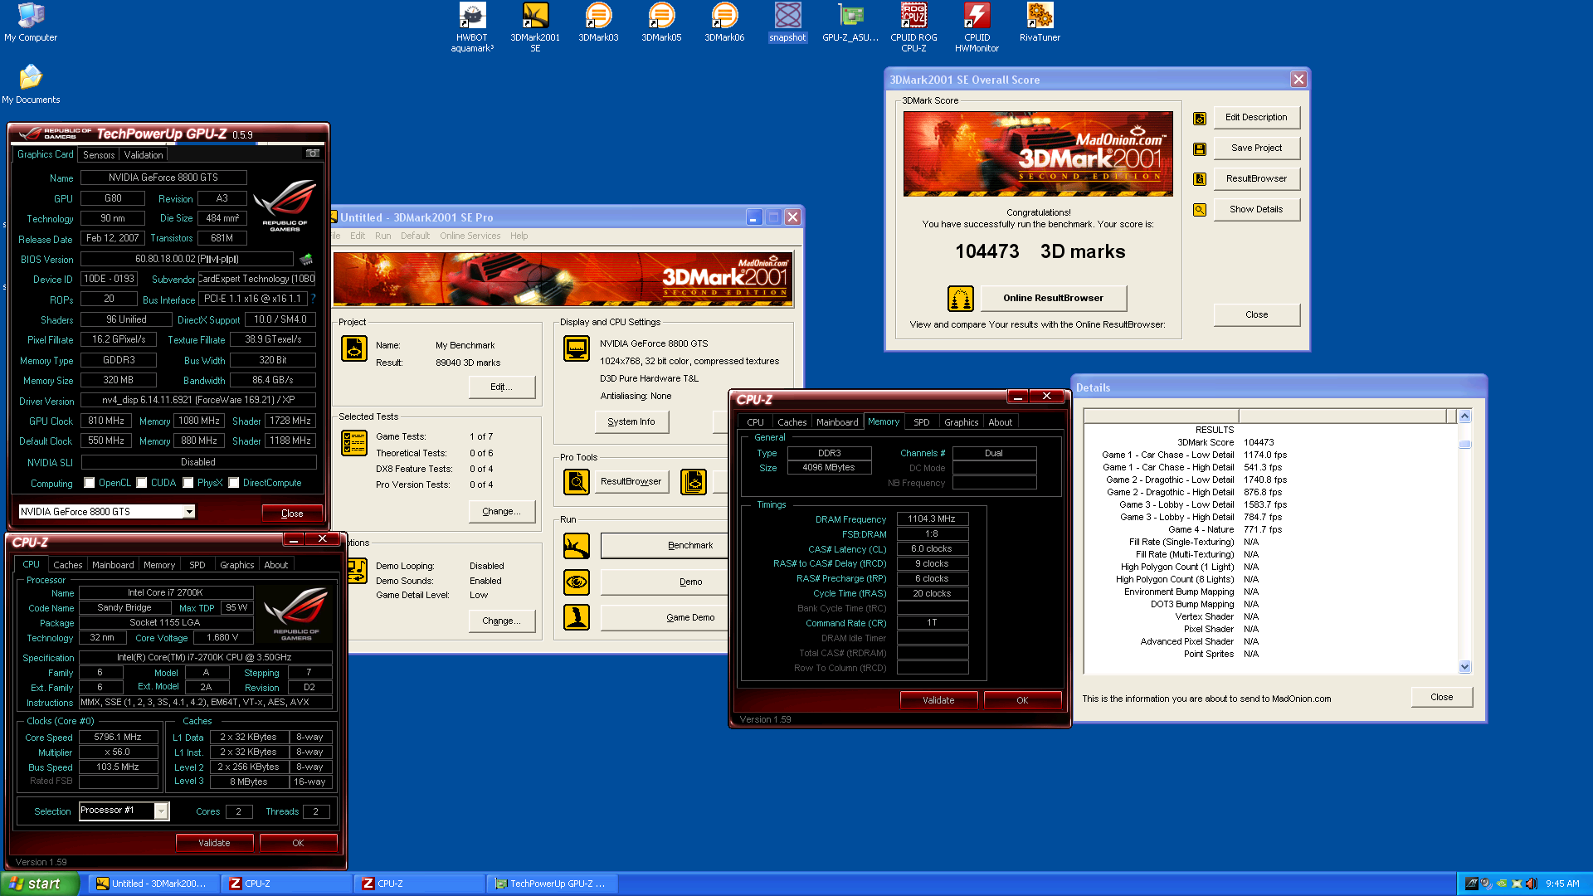Switch to the Sensors tab in GPU-Z
Image resolution: width=1593 pixels, height=896 pixels.
click(99, 155)
